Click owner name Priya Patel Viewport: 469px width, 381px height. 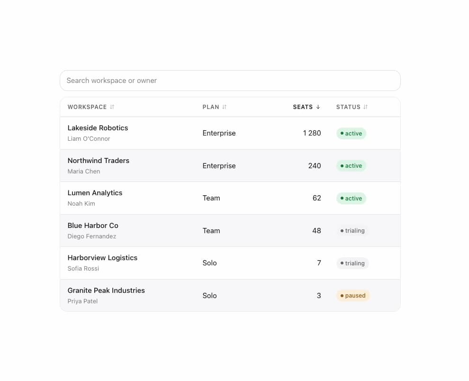[x=82, y=301]
